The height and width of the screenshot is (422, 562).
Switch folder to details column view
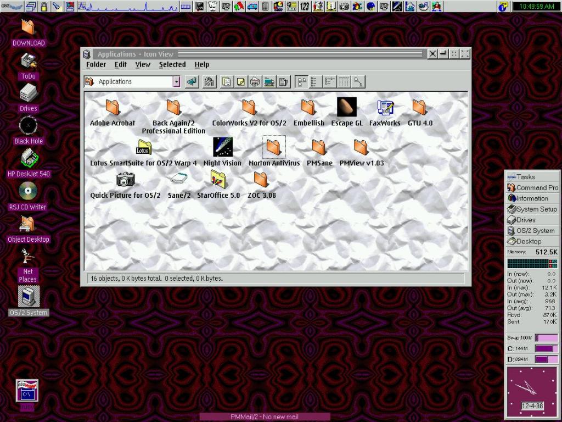tap(344, 82)
